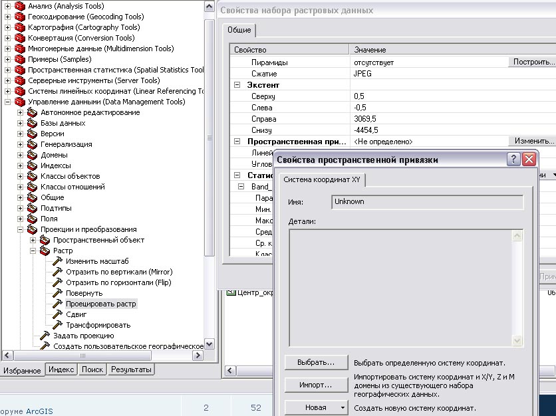This screenshot has height=416, width=556.
Task: Click the Сдвиг tool hammer icon
Action: [x=58, y=314]
